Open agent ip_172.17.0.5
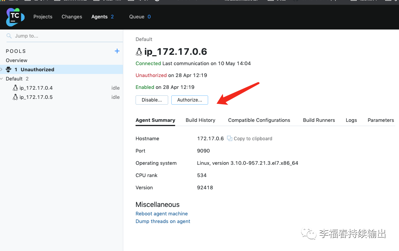The height and width of the screenshot is (251, 399). coord(36,97)
